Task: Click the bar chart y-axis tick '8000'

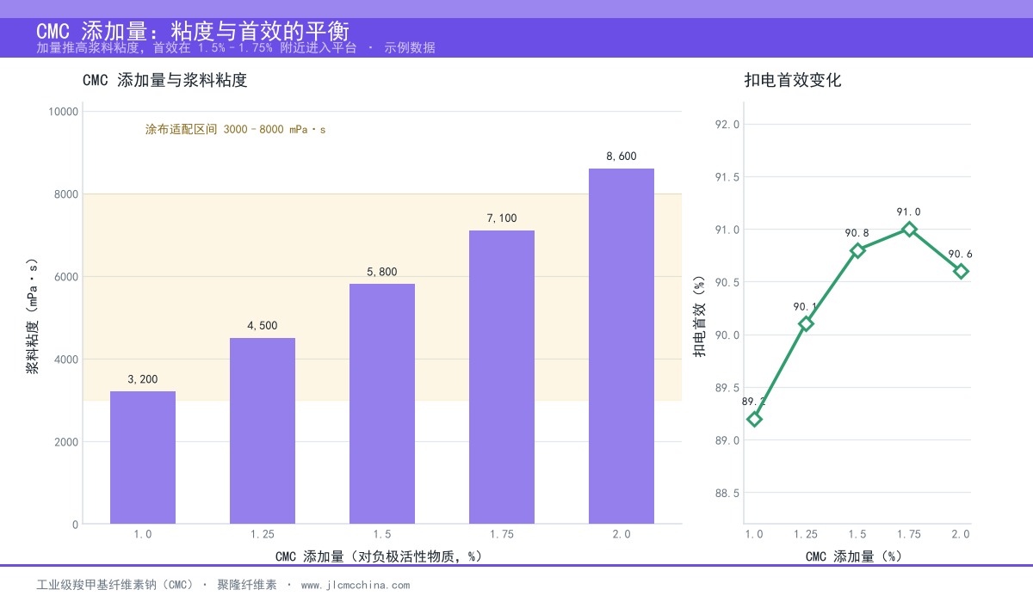Action: [x=66, y=194]
